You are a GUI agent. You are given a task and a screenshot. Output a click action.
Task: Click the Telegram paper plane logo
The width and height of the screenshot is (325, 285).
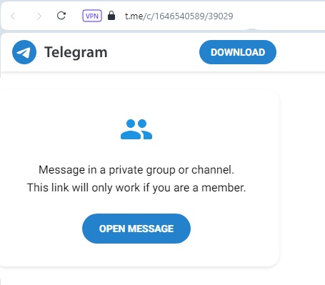(x=24, y=52)
